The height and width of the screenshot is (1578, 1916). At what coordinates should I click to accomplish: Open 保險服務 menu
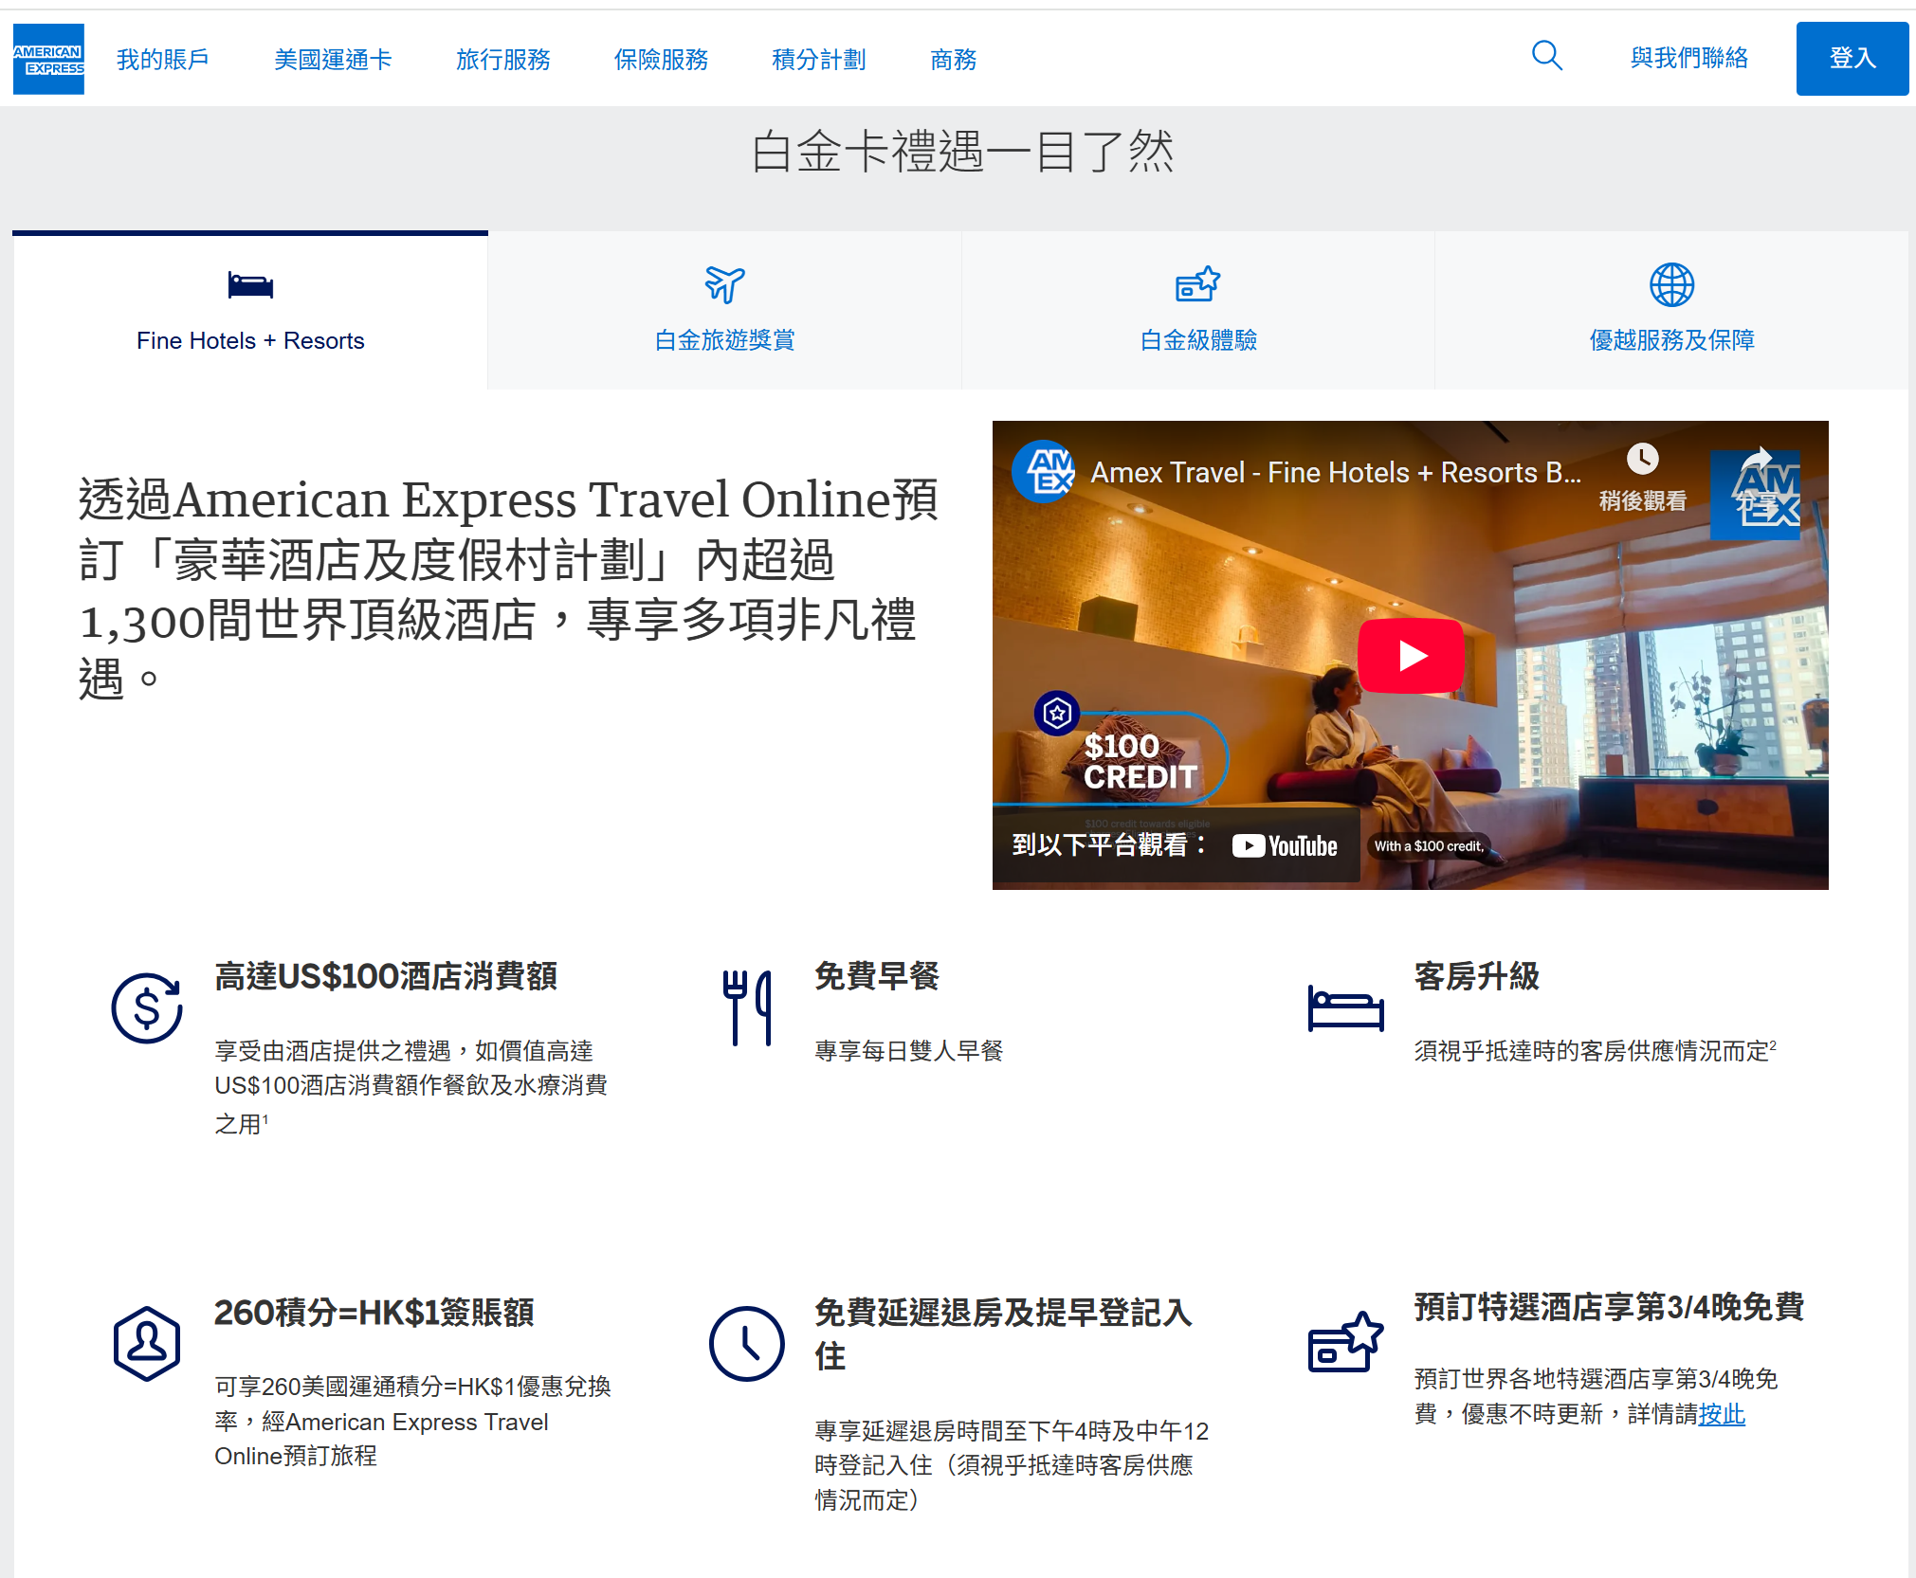pyautogui.click(x=662, y=59)
